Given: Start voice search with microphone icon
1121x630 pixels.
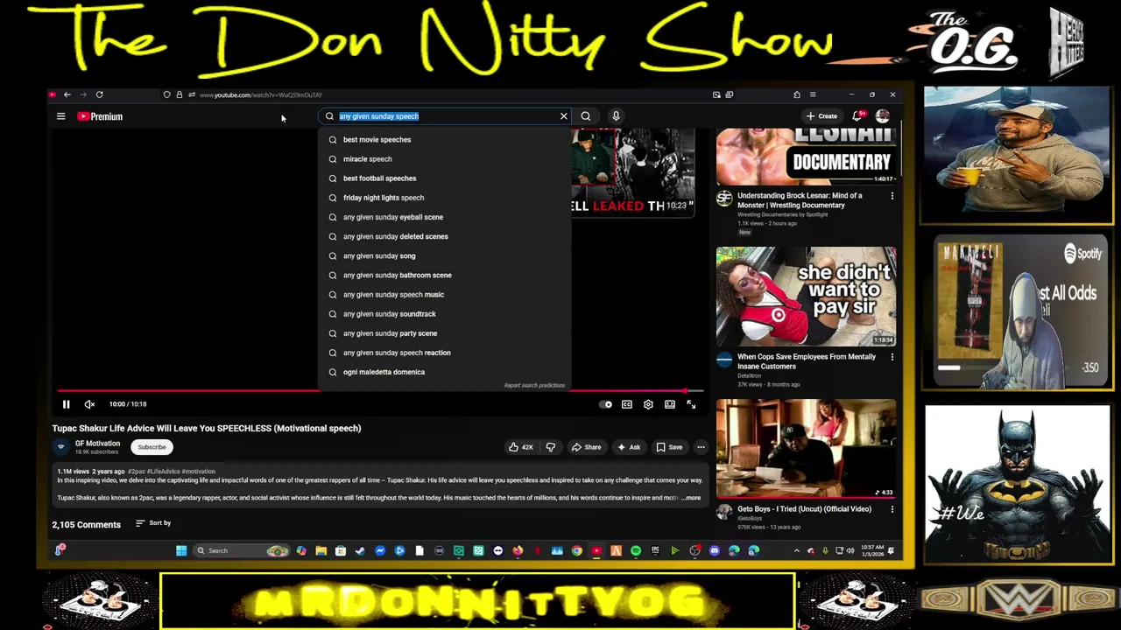Looking at the screenshot, I should (616, 116).
